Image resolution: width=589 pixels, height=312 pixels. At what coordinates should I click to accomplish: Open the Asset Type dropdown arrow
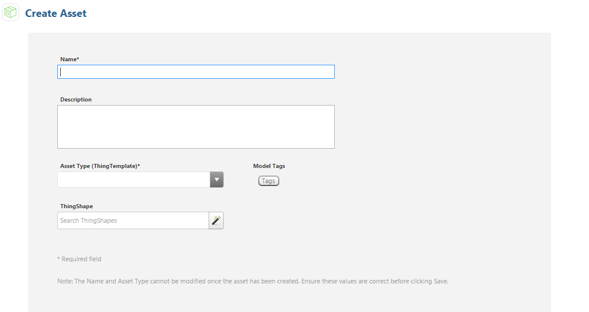click(217, 180)
